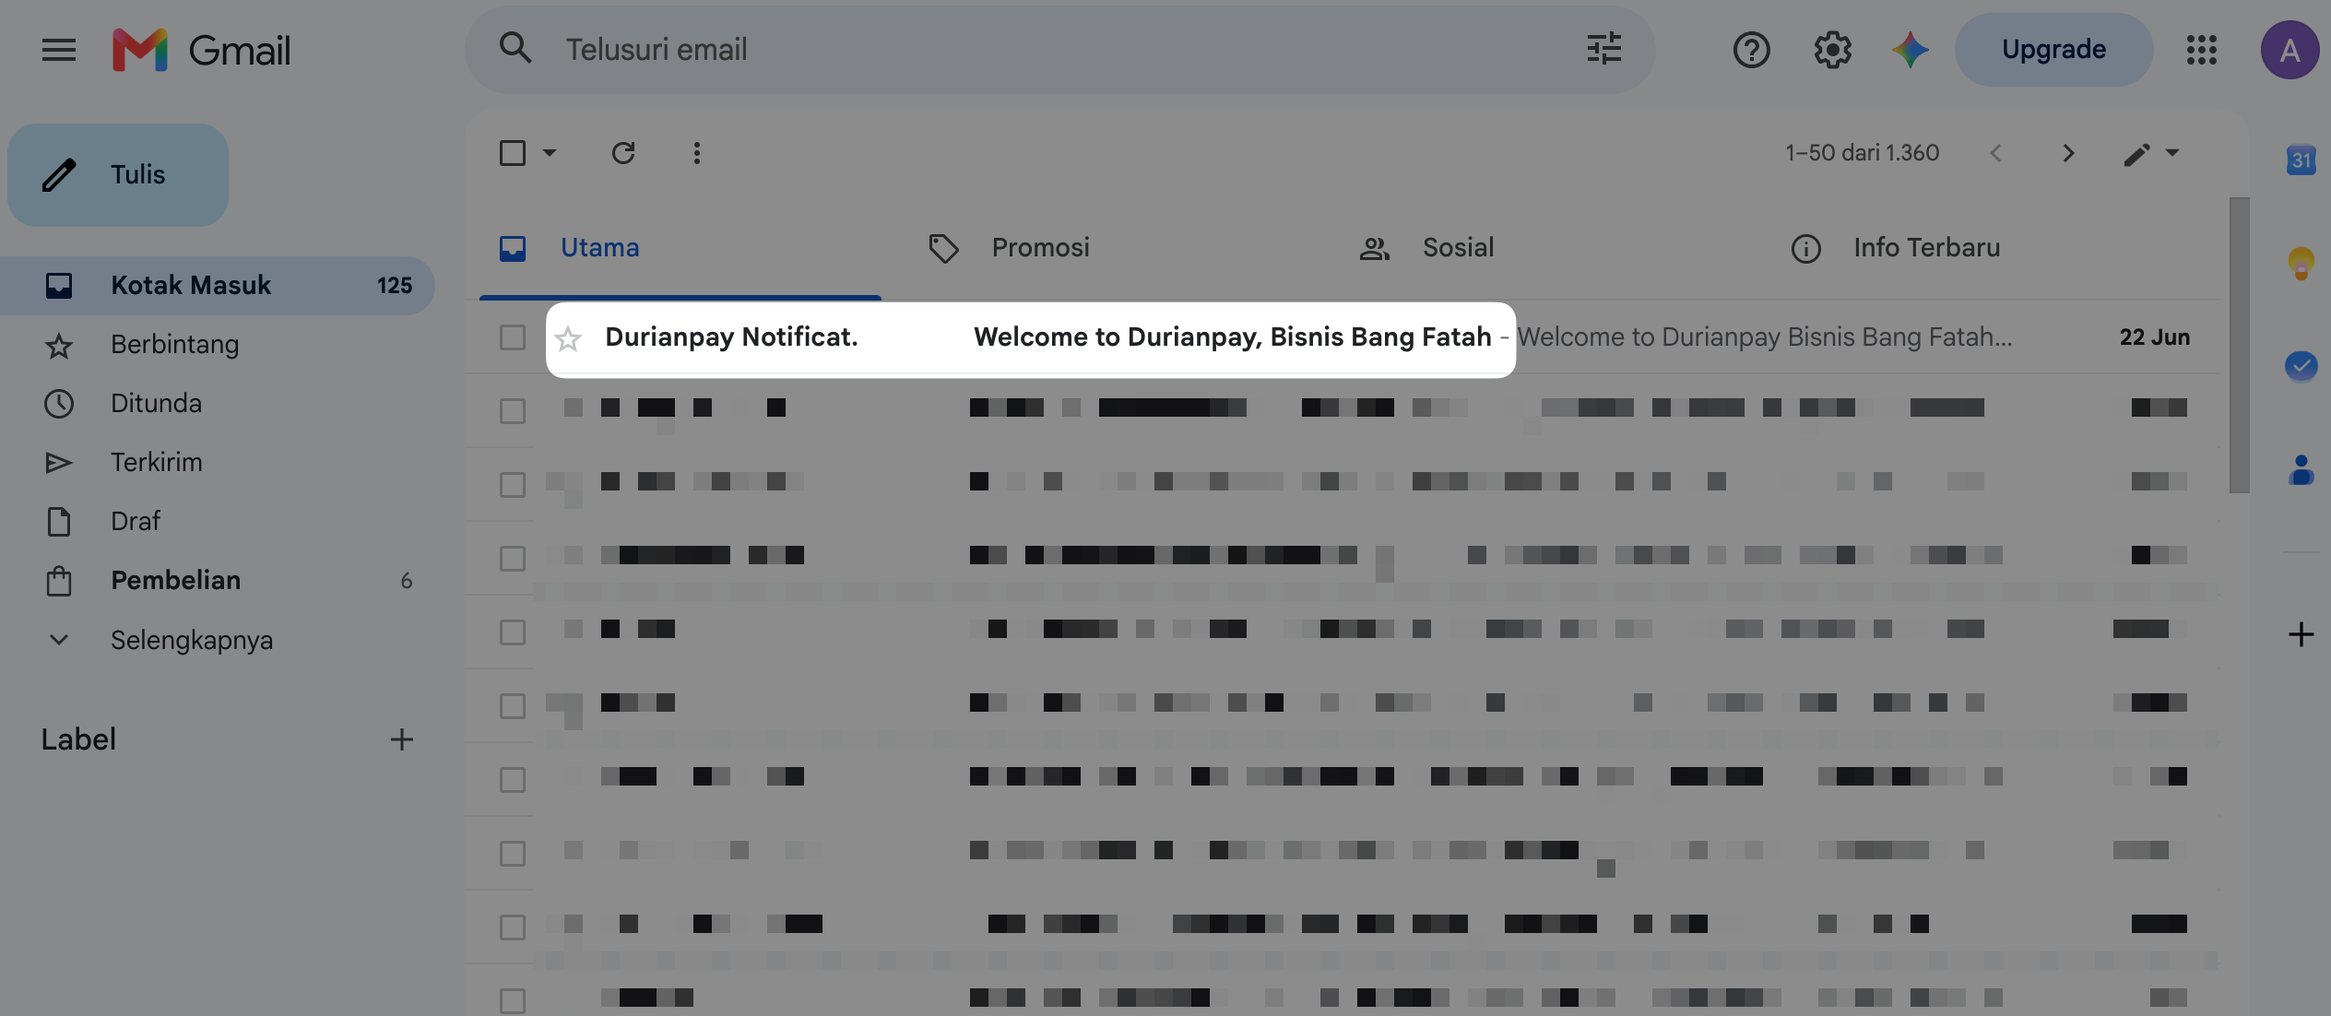Screen dimensions: 2331x1016
Task: Click the Gmail logo
Action: [201, 50]
